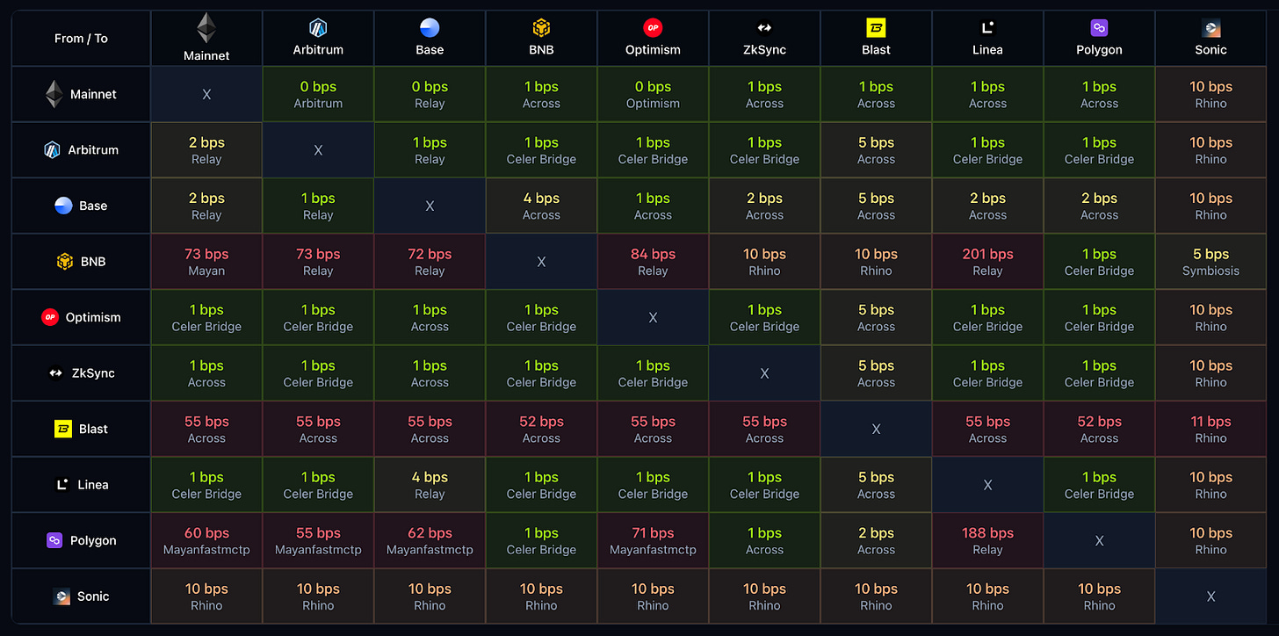Click the BNB icon in the column header
The image size is (1279, 636).
541,28
